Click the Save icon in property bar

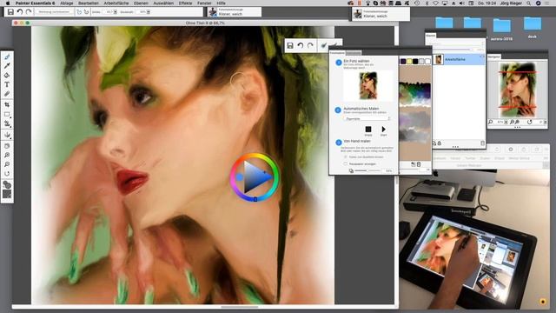pos(10,11)
